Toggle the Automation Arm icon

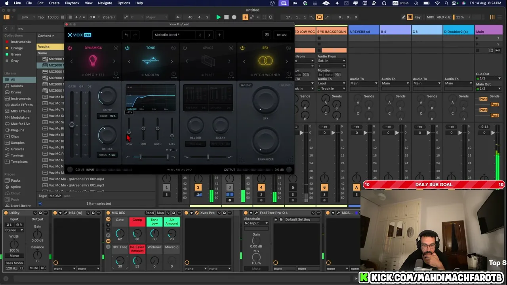252,17
